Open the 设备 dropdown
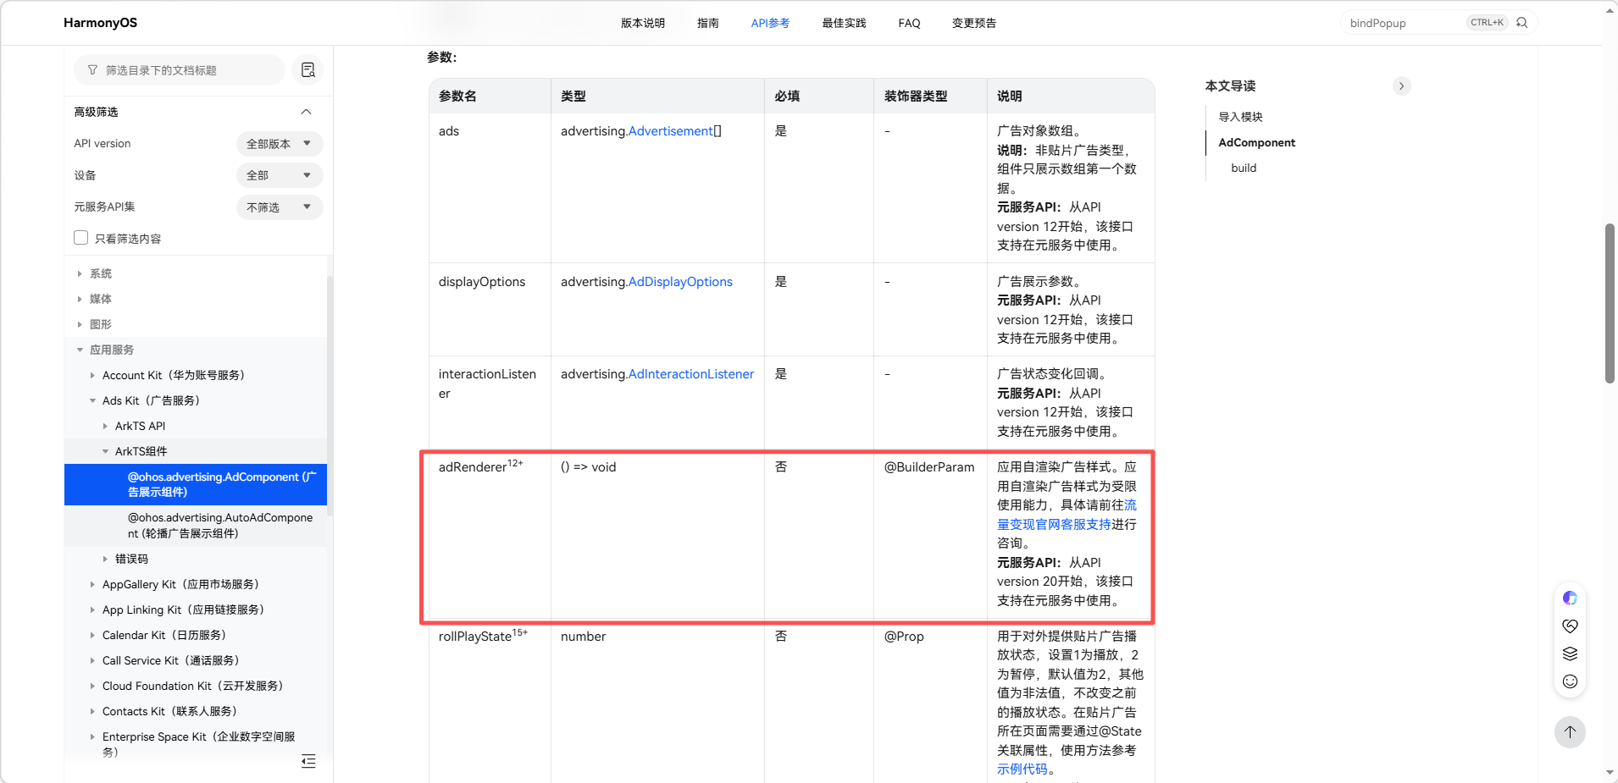This screenshot has height=783, width=1618. pos(279,175)
